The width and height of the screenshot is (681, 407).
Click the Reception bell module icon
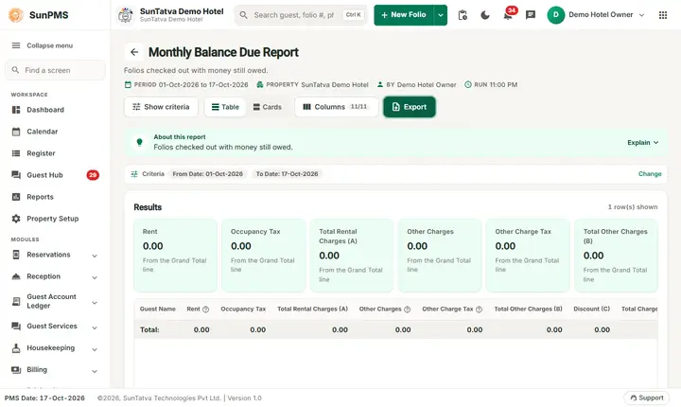click(x=16, y=276)
